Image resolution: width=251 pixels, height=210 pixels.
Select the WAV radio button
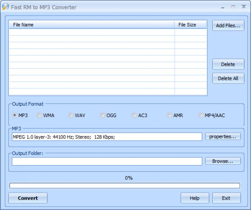71,115
